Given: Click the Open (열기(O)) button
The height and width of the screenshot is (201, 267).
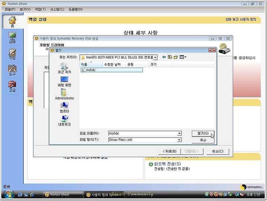Looking at the screenshot, I should 203,133.
